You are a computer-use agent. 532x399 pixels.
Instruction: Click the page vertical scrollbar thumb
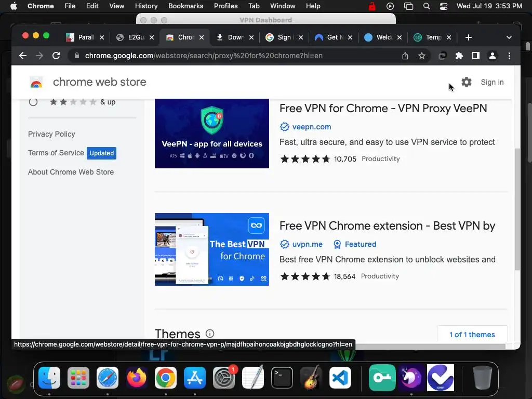(x=517, y=209)
